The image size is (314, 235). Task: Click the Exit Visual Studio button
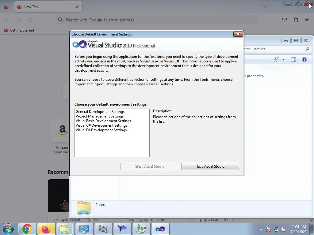click(x=211, y=166)
